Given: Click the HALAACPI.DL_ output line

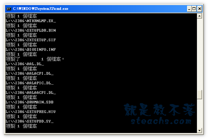Looking at the screenshot, I should pos(31,93).
